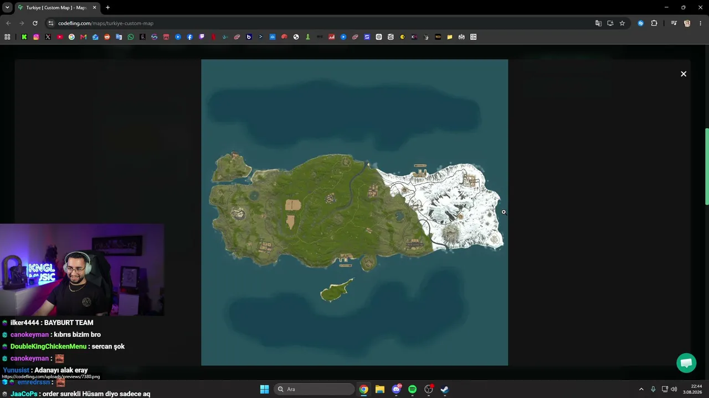Image resolution: width=709 pixels, height=398 pixels.
Task: Open the media controls button
Action: pos(674,23)
